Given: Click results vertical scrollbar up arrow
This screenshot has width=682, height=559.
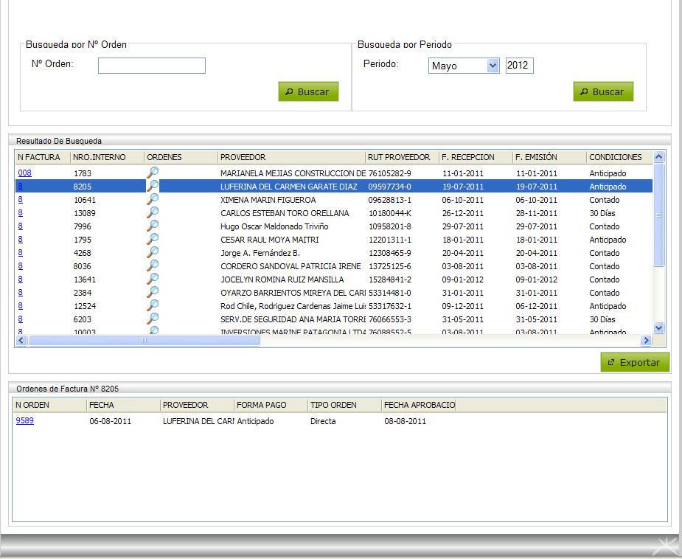Looking at the screenshot, I should (658, 156).
